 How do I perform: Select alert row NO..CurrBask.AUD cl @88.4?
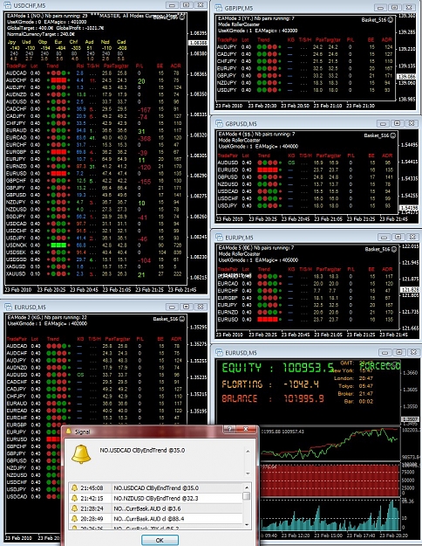point(156,519)
